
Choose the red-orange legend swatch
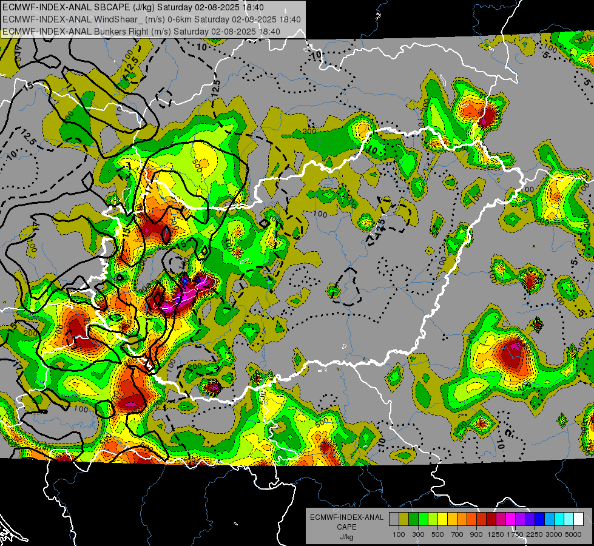pos(471,519)
